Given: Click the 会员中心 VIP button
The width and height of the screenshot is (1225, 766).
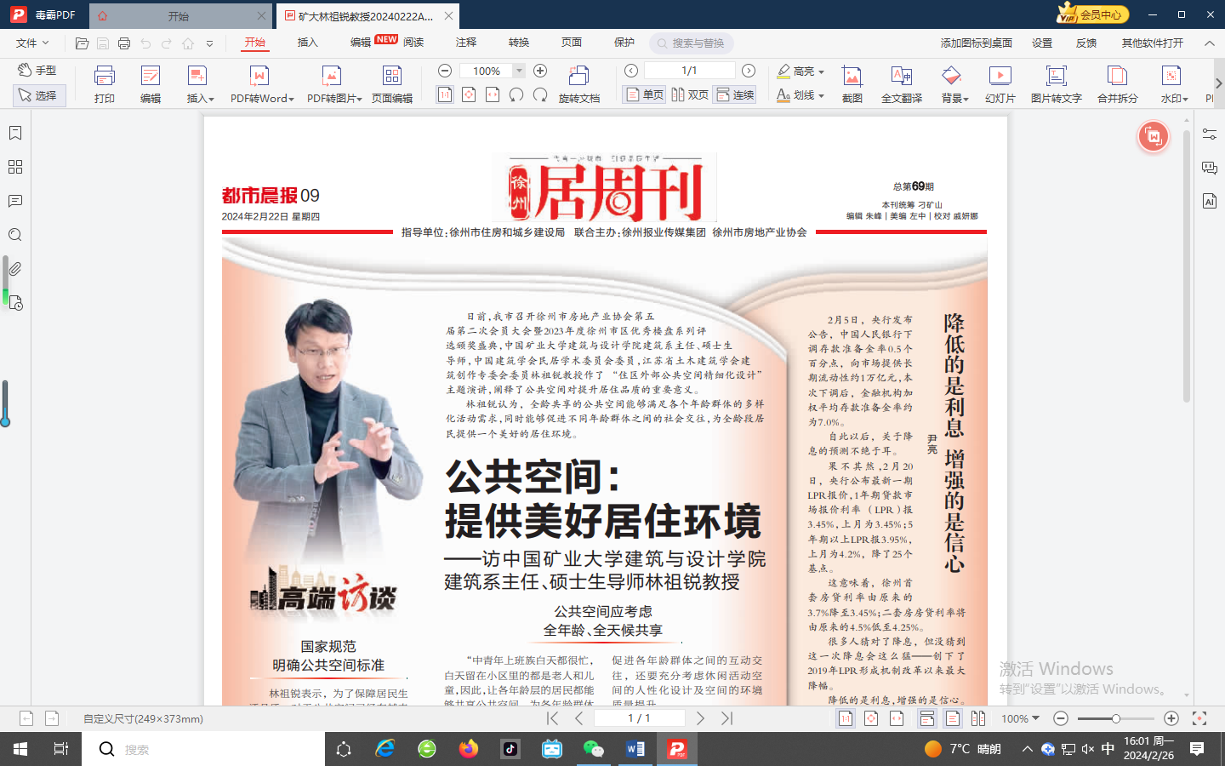Looking at the screenshot, I should click(1092, 14).
